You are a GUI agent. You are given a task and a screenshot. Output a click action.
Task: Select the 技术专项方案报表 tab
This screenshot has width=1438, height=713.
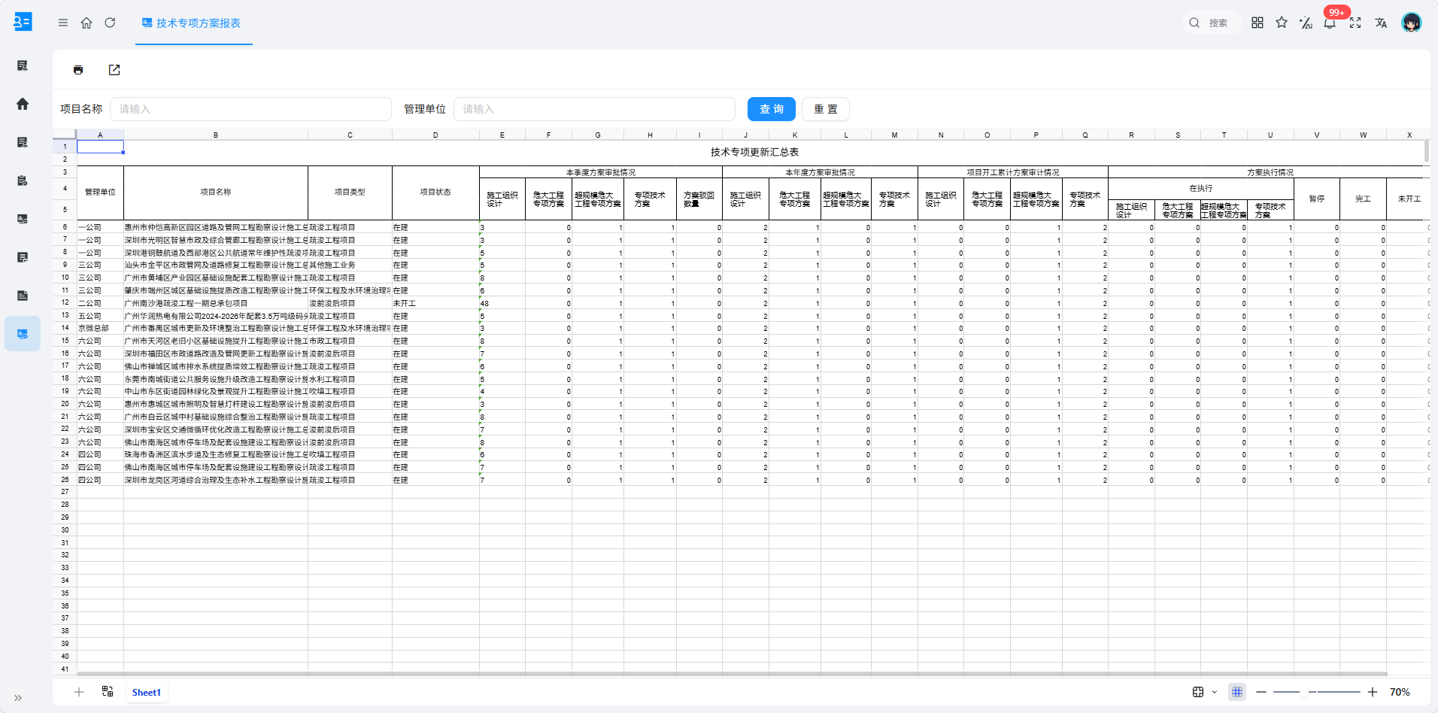pos(192,23)
